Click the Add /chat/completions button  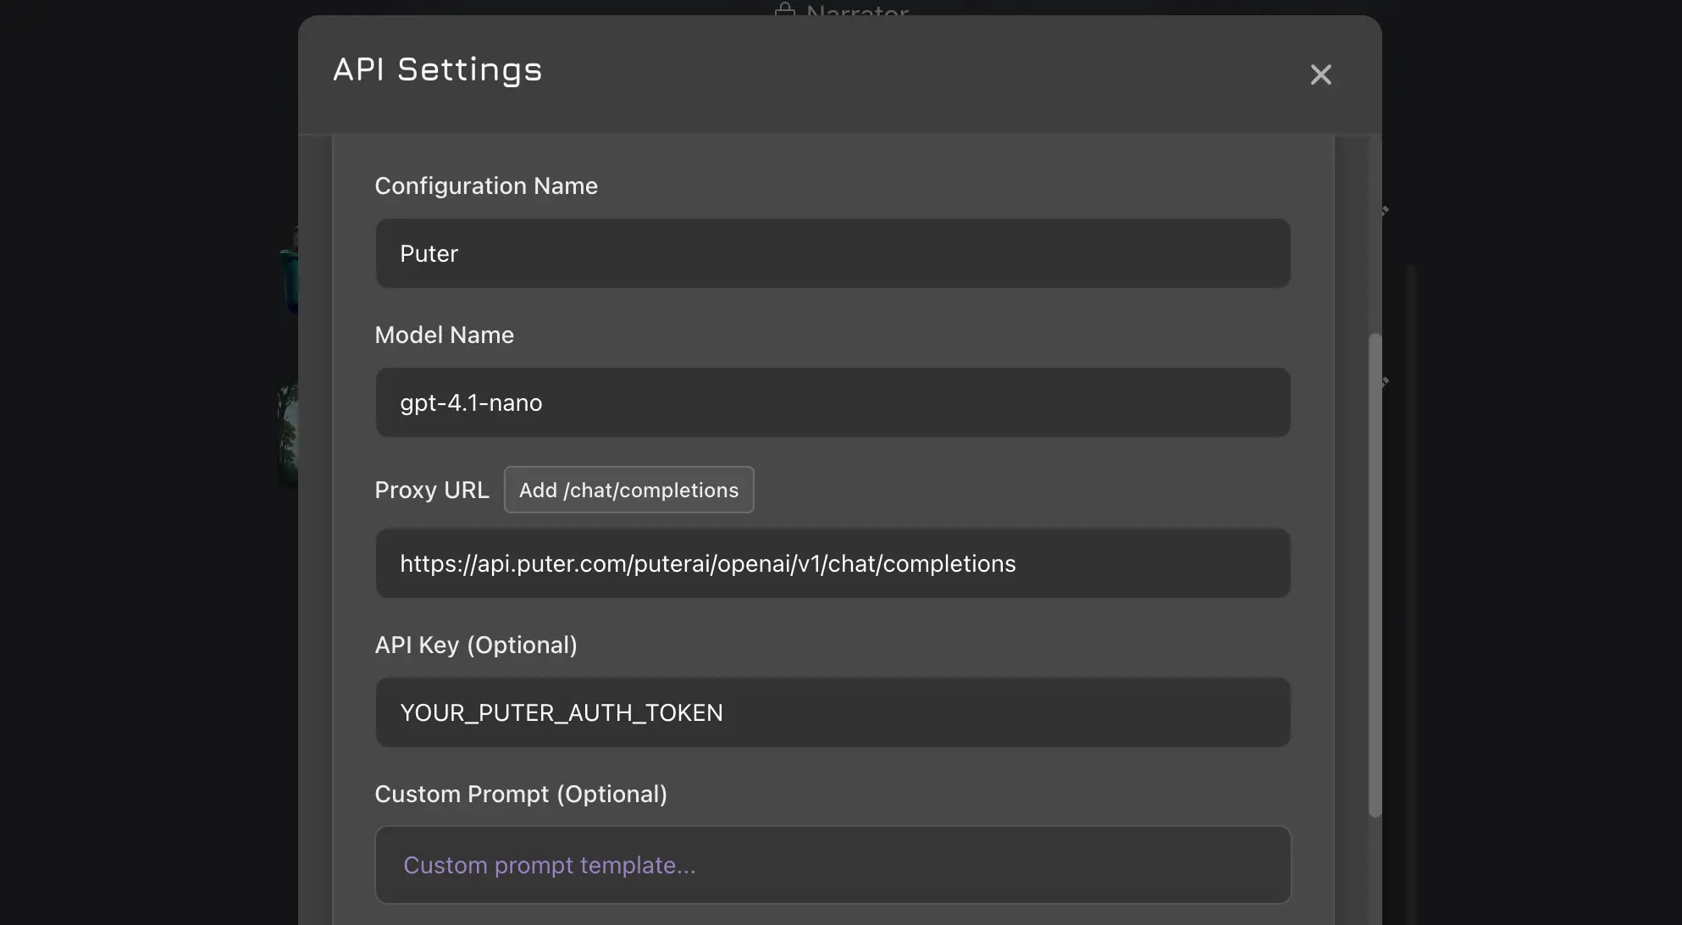pyautogui.click(x=628, y=490)
